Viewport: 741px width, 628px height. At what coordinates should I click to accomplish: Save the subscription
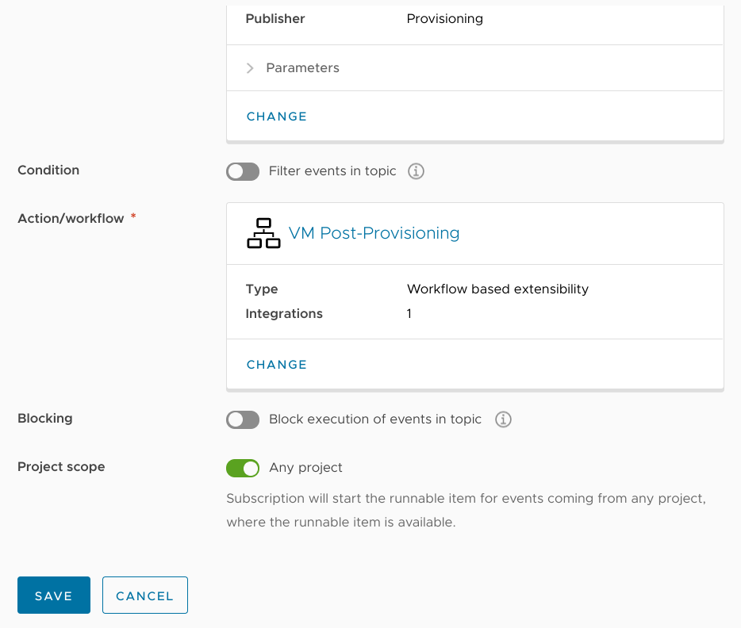[x=54, y=595]
